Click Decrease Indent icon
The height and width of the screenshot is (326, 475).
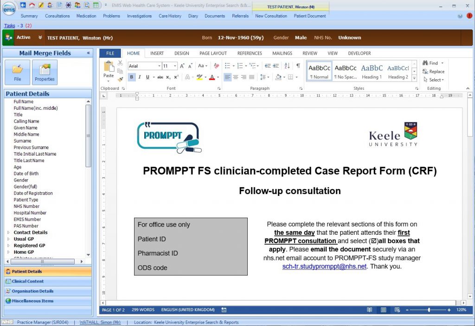point(268,66)
